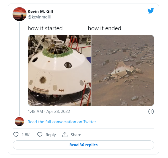The image size is (168, 158).
Task: Open the tweet info circle icon
Action: (x=151, y=111)
